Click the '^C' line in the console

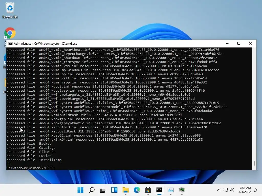tap(8, 164)
